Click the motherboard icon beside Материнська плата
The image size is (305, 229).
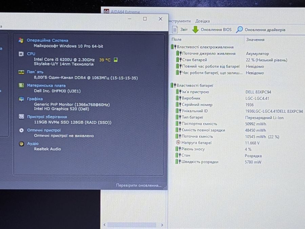pos(21,85)
